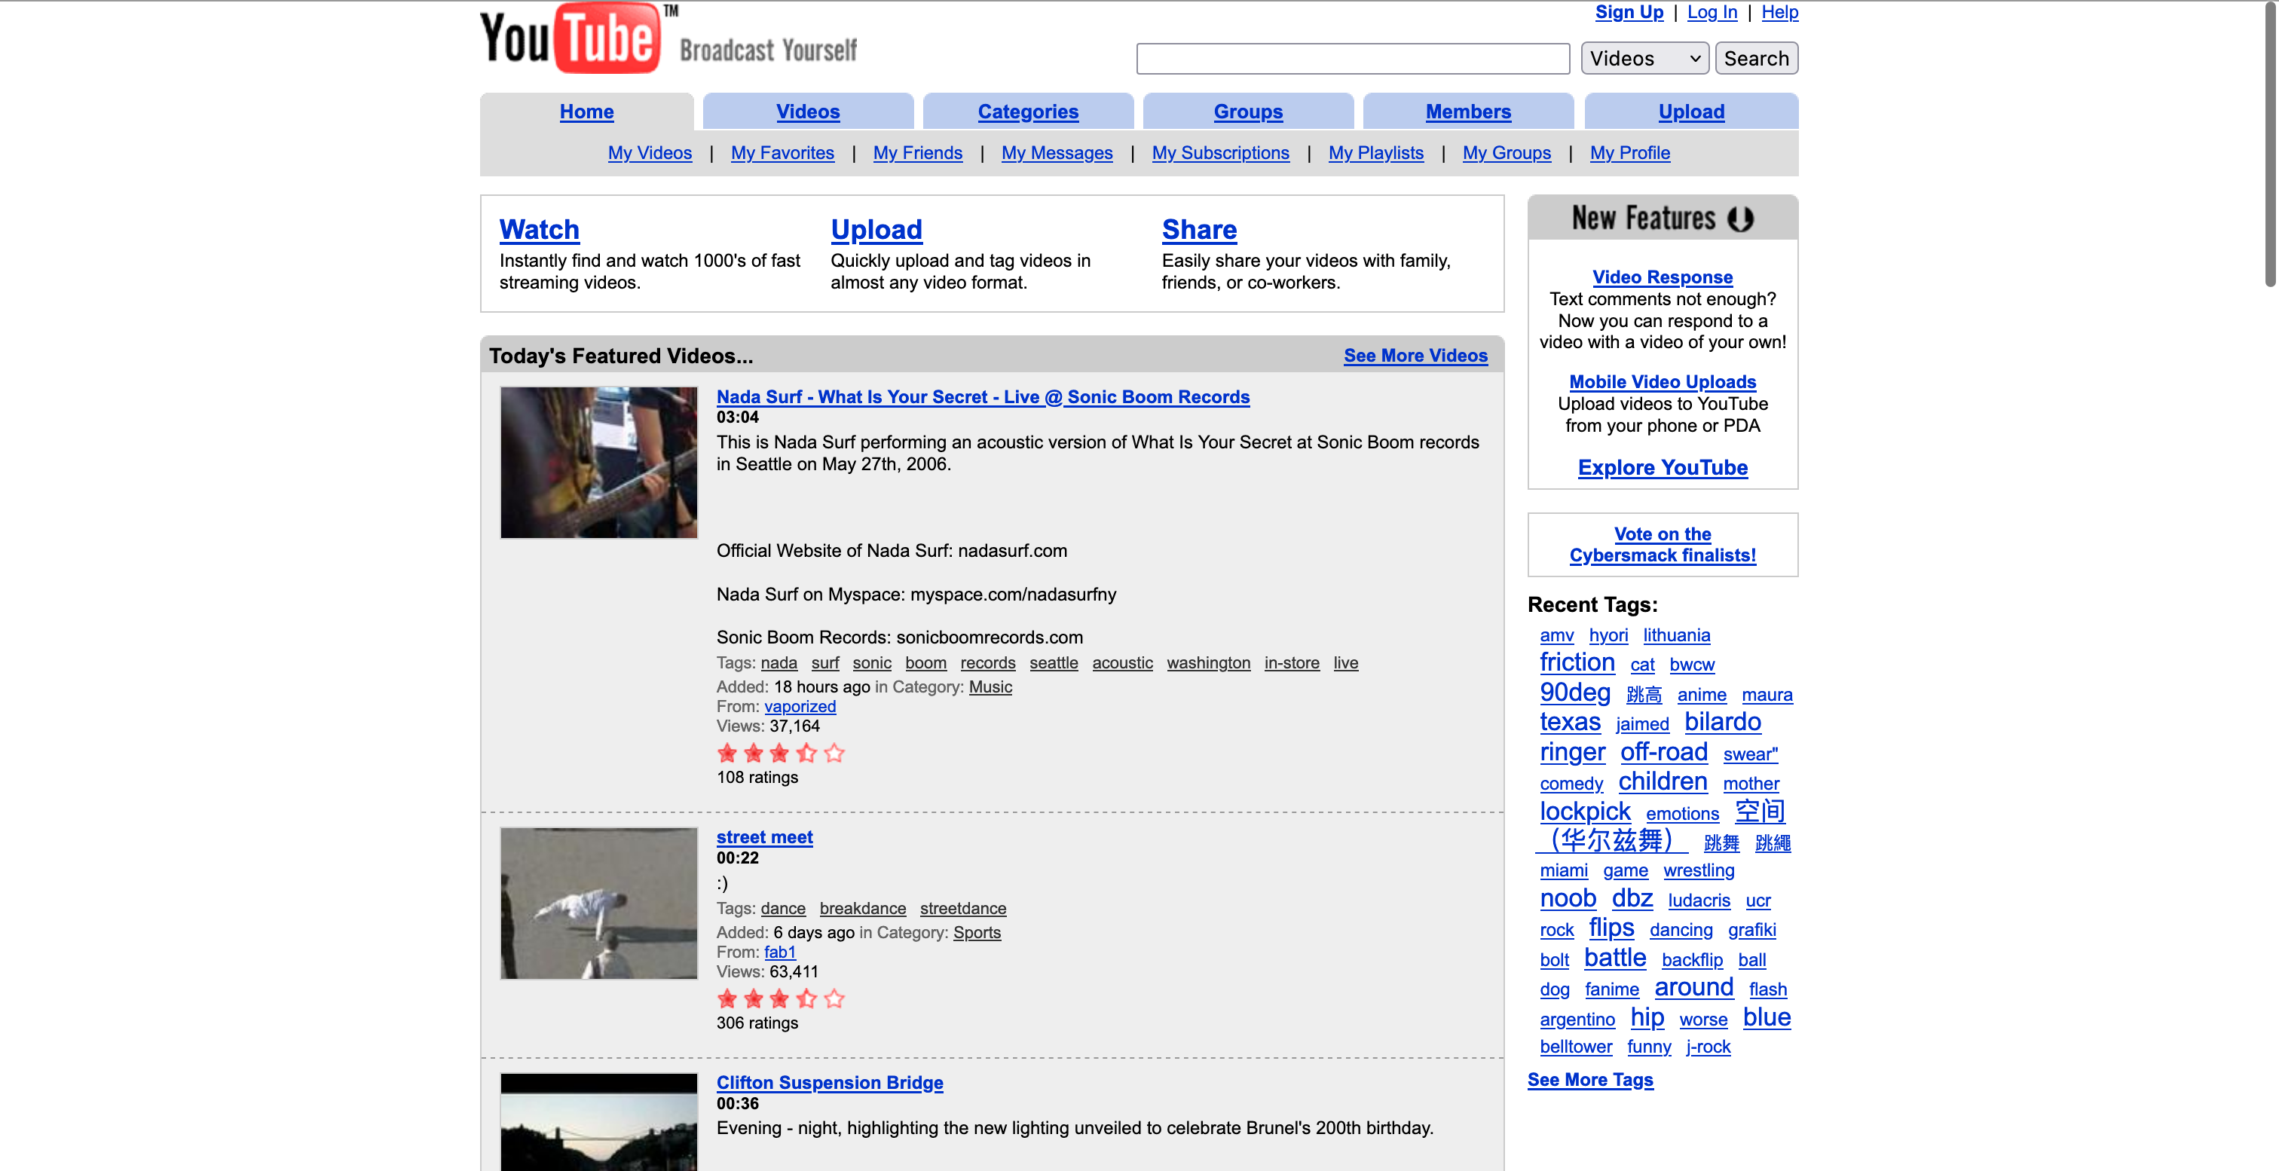
Task: Click the Sign Up link
Action: click(1629, 12)
